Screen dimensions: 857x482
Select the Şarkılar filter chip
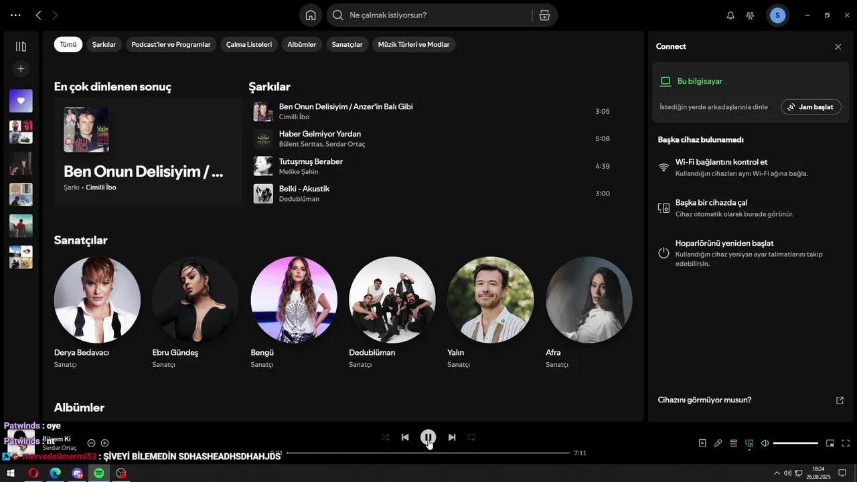[x=104, y=44]
